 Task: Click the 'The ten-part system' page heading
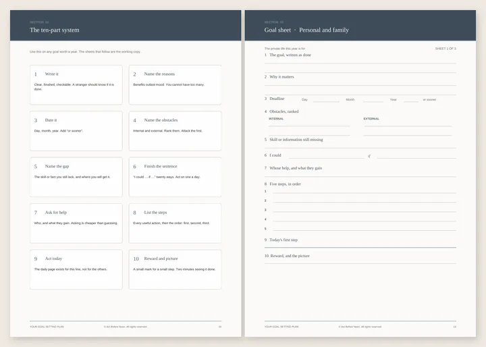point(55,30)
